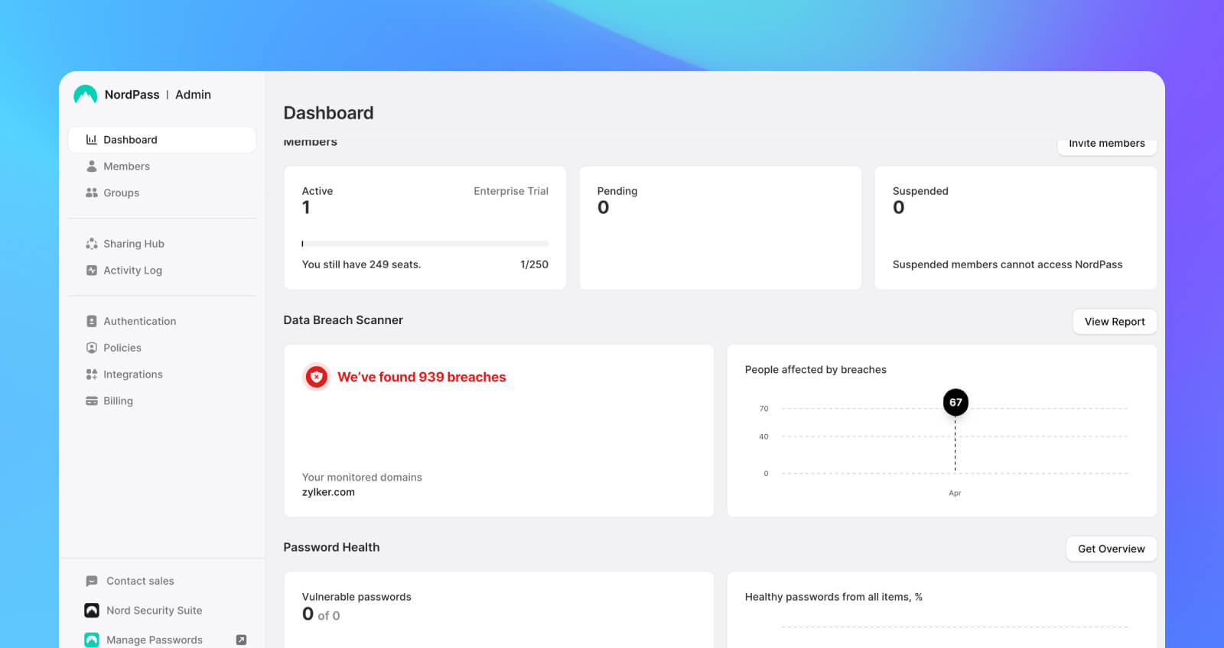Image resolution: width=1224 pixels, height=648 pixels.
Task: Click the Apr label on chart
Action: point(955,494)
